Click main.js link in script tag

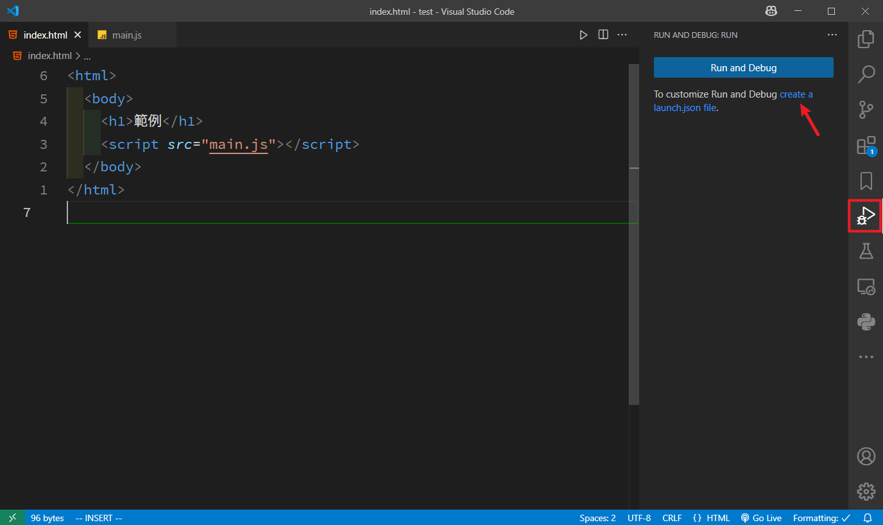(238, 144)
